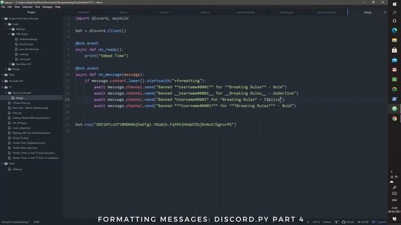Open Playing with Lists and Strings.docx

coord(31,133)
